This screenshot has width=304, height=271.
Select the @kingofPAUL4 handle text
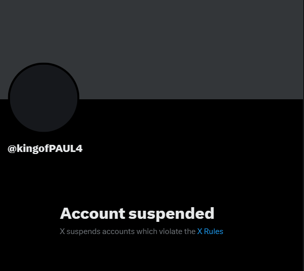[45, 149]
